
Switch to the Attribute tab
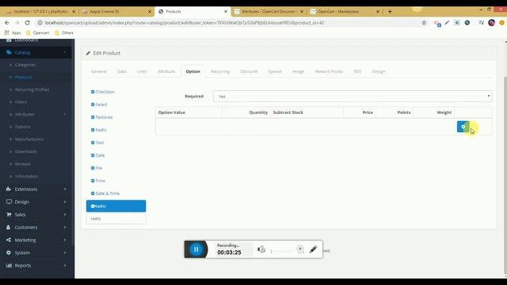[x=166, y=71]
